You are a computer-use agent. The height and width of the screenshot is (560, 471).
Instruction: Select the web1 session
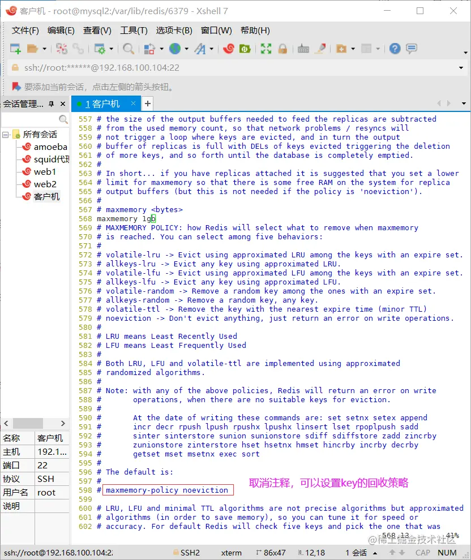point(45,172)
